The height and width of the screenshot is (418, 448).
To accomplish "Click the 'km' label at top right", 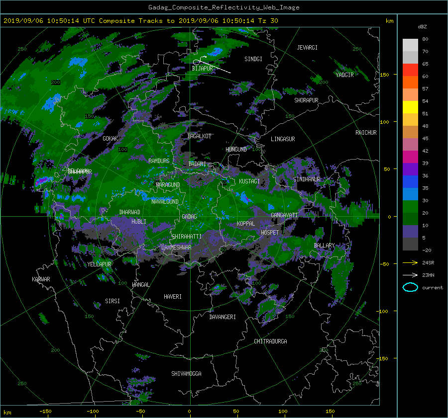I will [389, 21].
